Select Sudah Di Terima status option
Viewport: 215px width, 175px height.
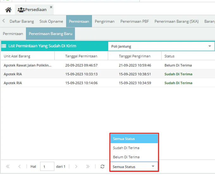126,148
